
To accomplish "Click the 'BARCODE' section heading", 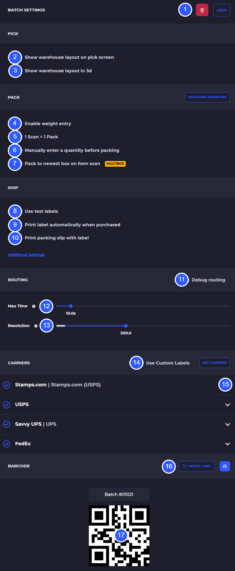I will click(19, 466).
